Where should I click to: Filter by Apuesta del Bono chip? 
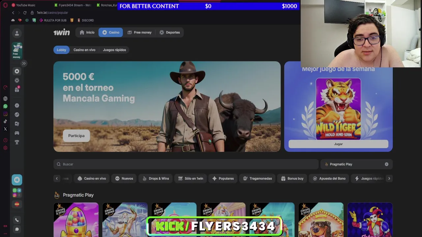click(329, 178)
